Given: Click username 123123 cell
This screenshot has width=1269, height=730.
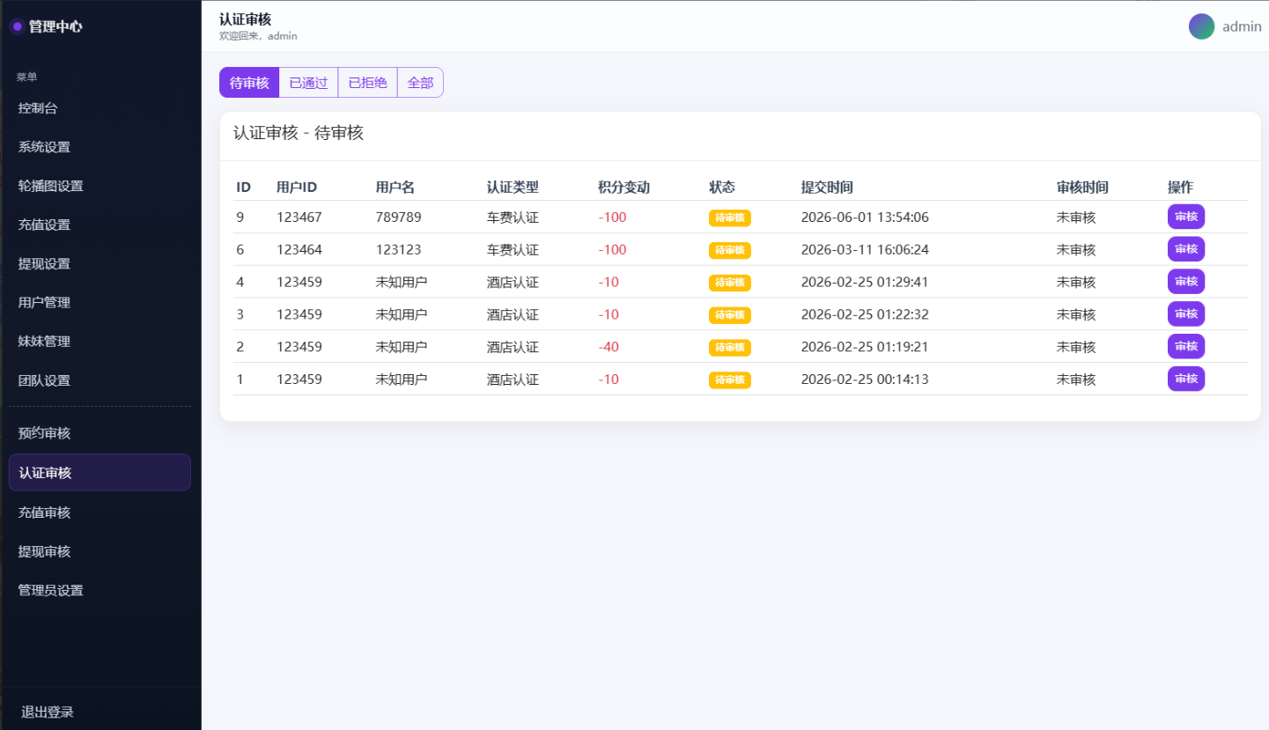Looking at the screenshot, I should (x=399, y=250).
